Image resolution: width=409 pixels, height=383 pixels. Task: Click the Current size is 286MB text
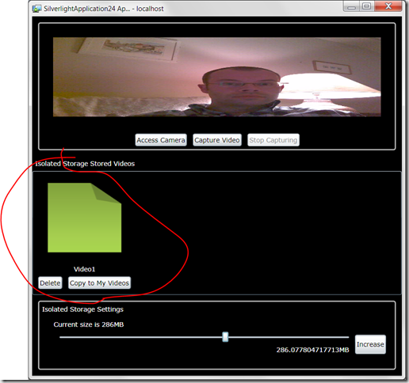(89, 324)
